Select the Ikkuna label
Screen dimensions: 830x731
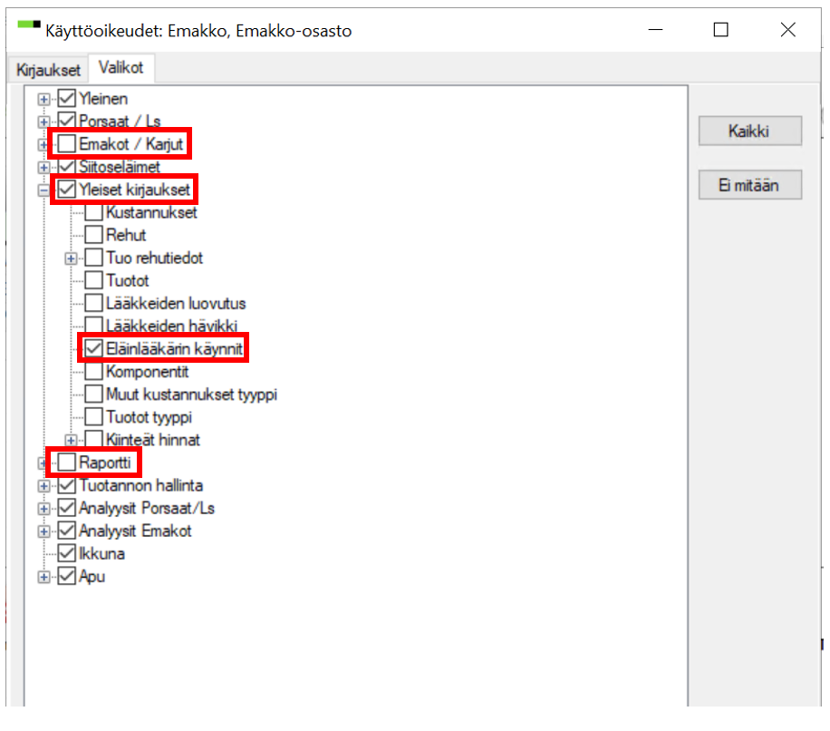[101, 553]
